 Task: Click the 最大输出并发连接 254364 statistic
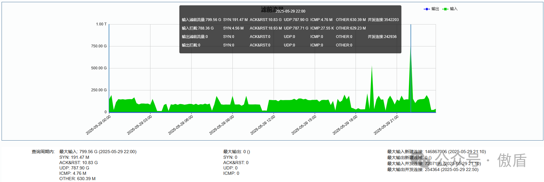click(432, 169)
